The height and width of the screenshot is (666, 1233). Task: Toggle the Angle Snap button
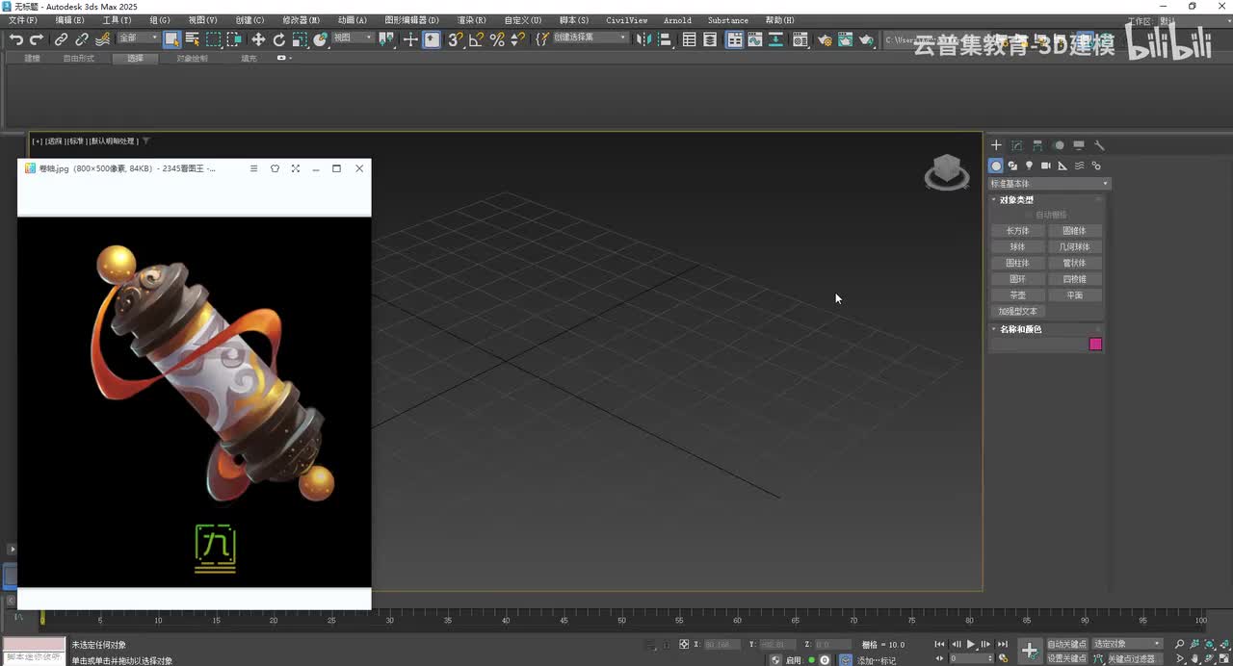click(x=476, y=39)
